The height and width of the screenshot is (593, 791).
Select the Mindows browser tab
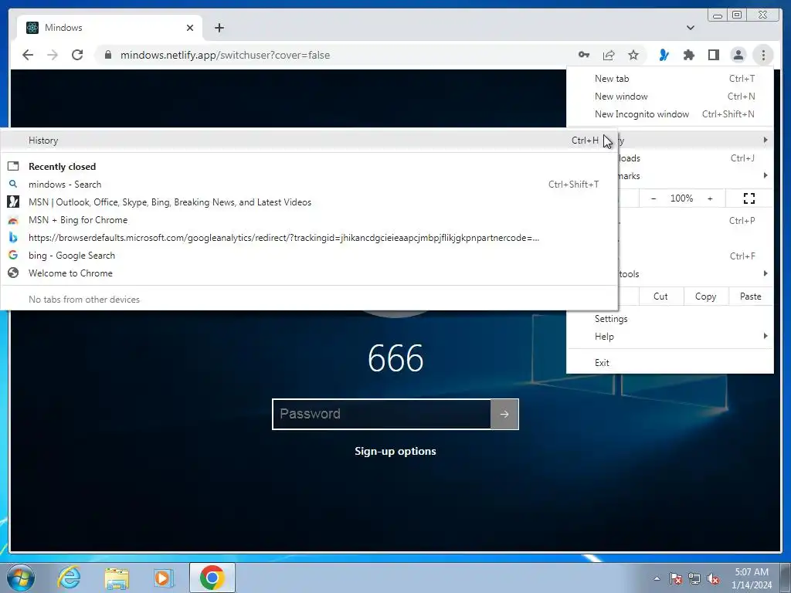[x=110, y=28]
